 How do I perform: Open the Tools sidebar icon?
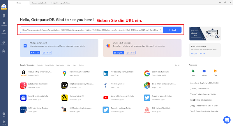pyautogui.click(x=4, y=51)
